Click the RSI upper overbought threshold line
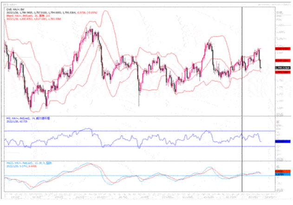The width and height of the screenshot is (293, 205). pyautogui.click(x=139, y=131)
